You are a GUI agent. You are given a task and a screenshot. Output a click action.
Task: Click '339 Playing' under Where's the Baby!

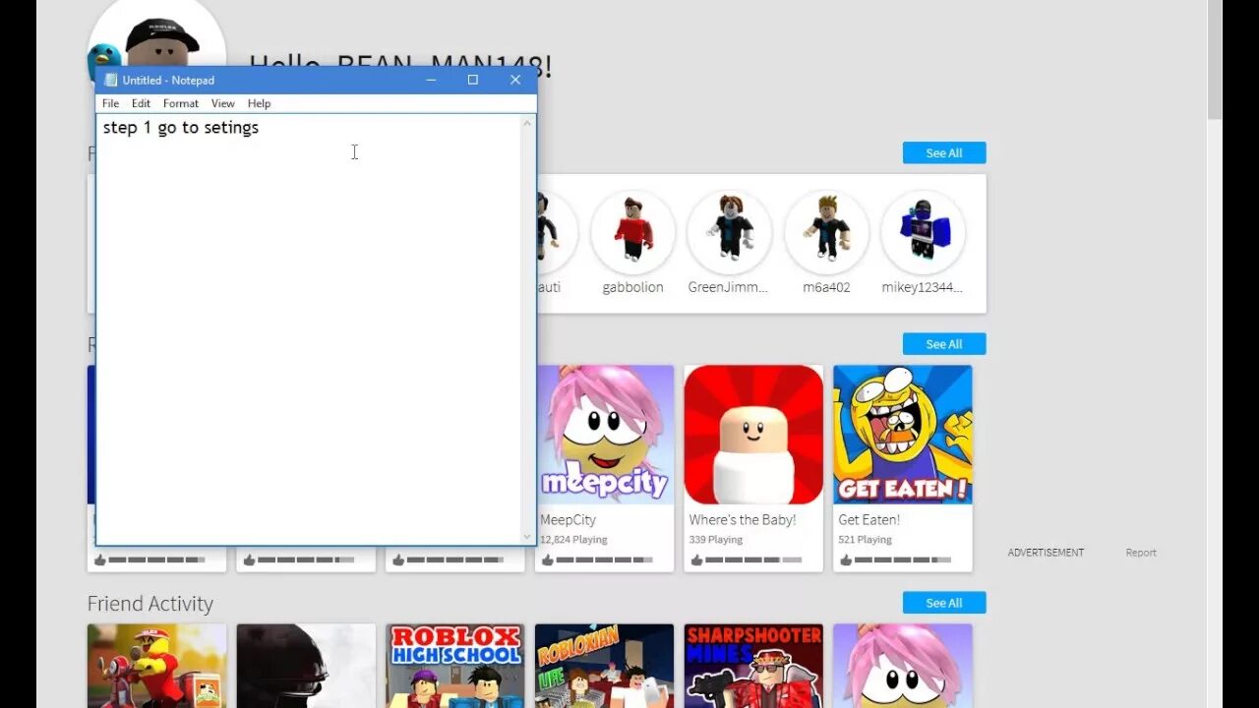coord(716,540)
